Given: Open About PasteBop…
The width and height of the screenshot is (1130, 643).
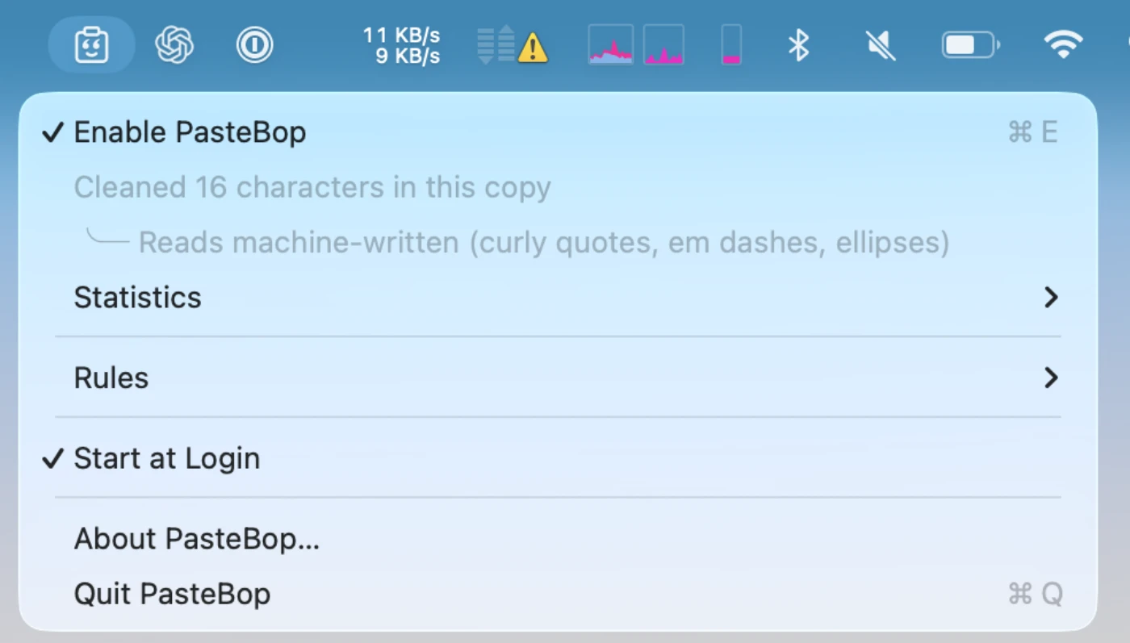Looking at the screenshot, I should click(558, 539).
